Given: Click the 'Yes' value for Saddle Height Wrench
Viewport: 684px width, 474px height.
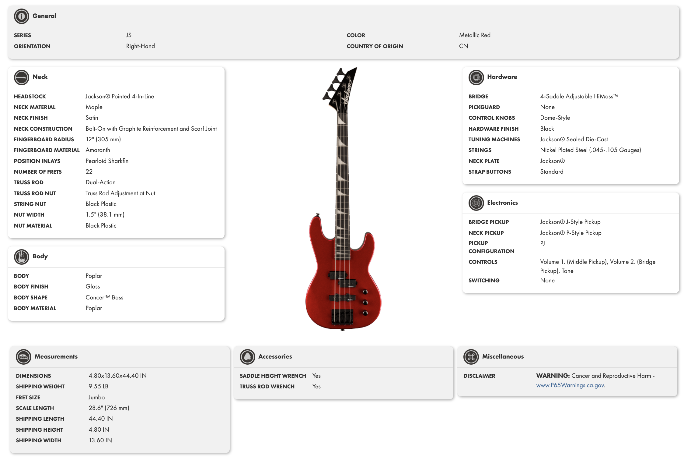Looking at the screenshot, I should pyautogui.click(x=316, y=376).
